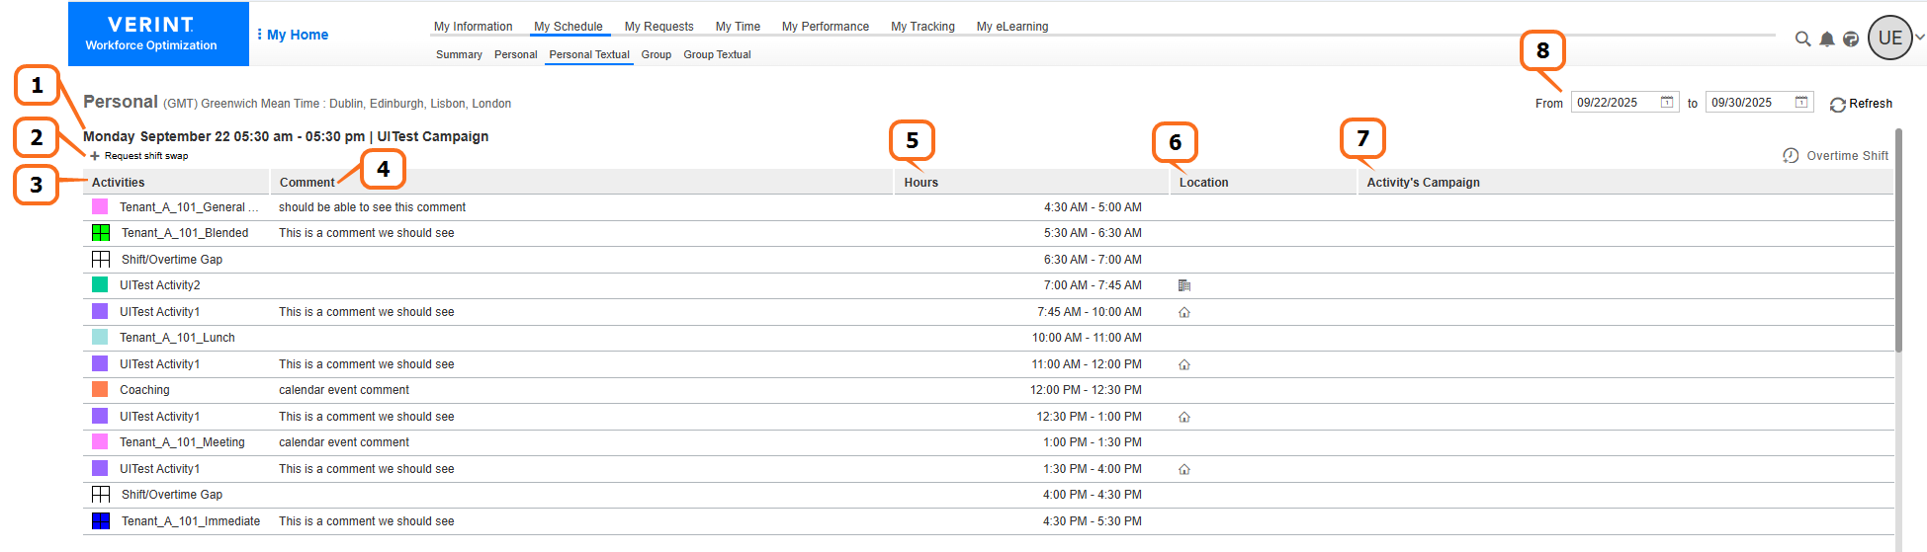Click the home location icon at 7:45 AM
The width and height of the screenshot is (1927, 552).
[x=1184, y=312]
